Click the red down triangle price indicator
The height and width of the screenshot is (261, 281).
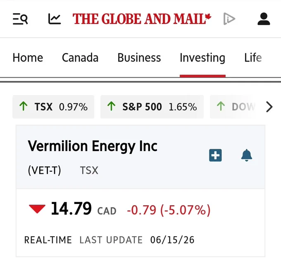coord(37,209)
